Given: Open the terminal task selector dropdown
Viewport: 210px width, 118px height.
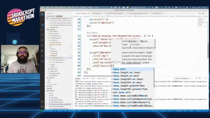Looking at the screenshot, I should click(182, 78).
